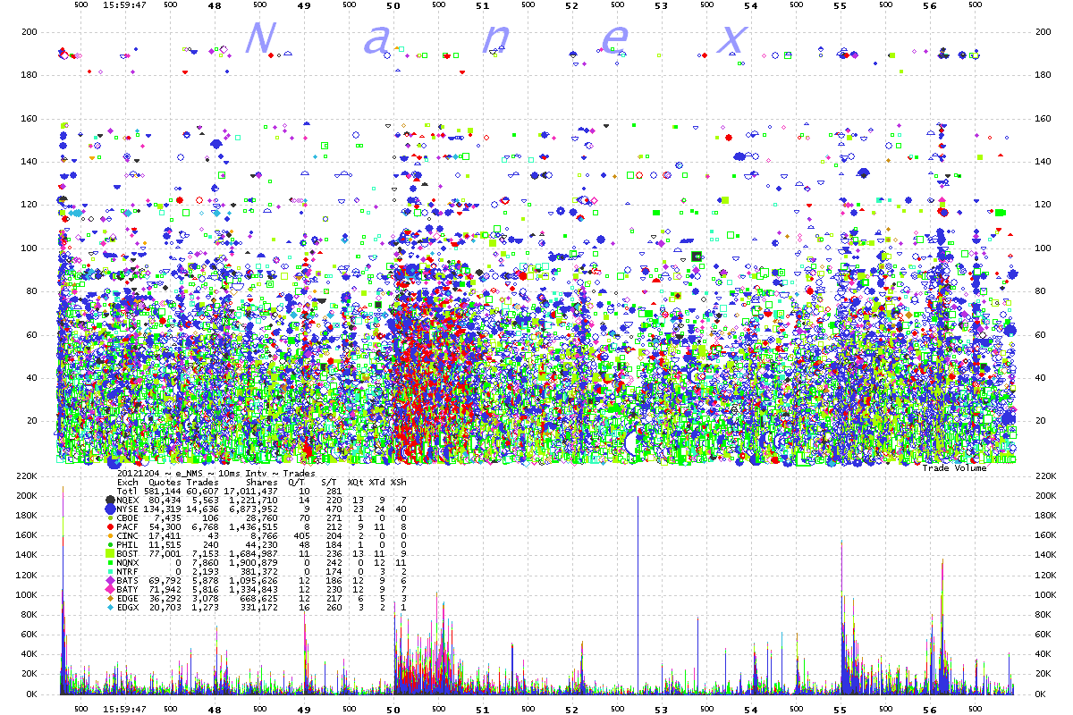Screen dimensions: 1073x715
Task: Click PACF shares value 1,436,515
Action: pos(254,526)
